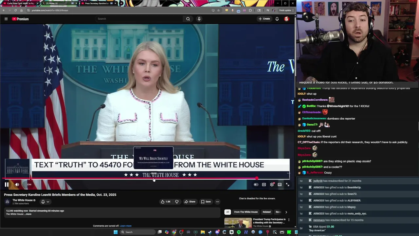This screenshot has height=236, width=419.
Task: View site information icon in address bar
Action: coord(28,10)
